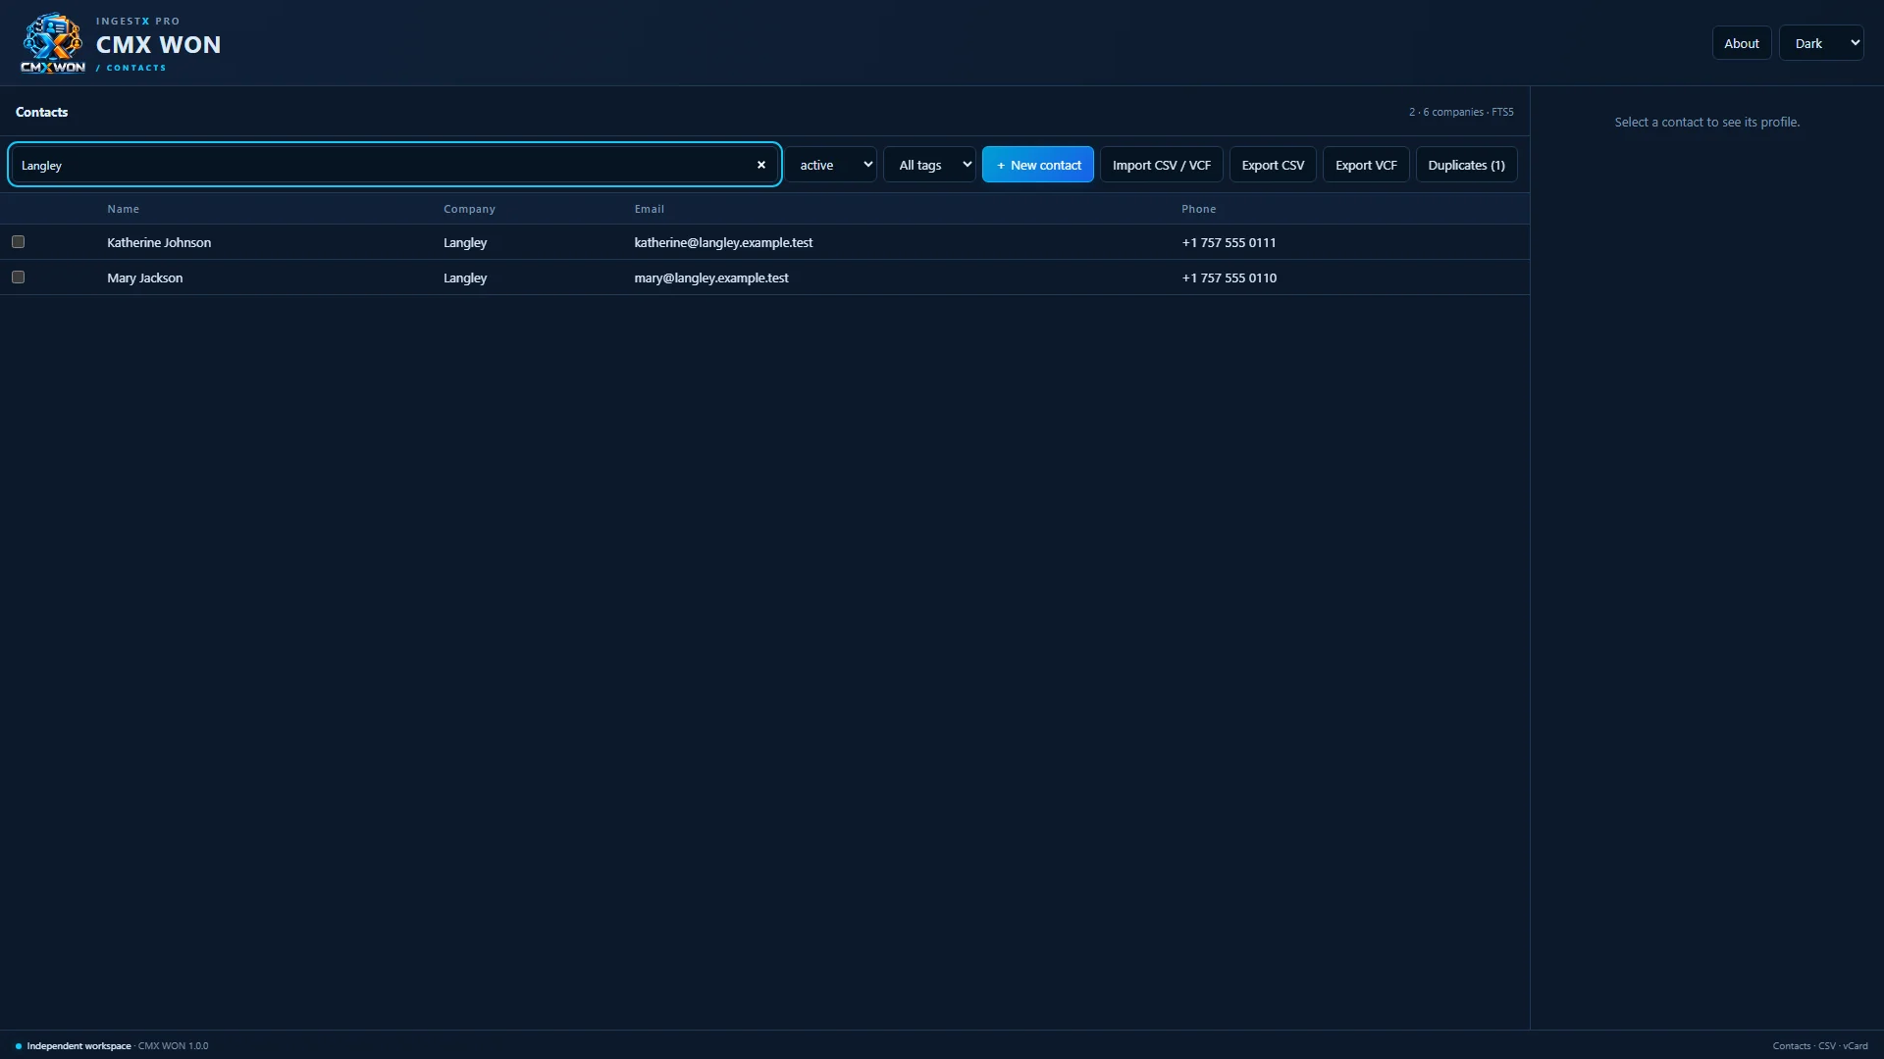Screen dimensions: 1884x1059
Task: Sort by the Company column header
Action: coord(469,209)
